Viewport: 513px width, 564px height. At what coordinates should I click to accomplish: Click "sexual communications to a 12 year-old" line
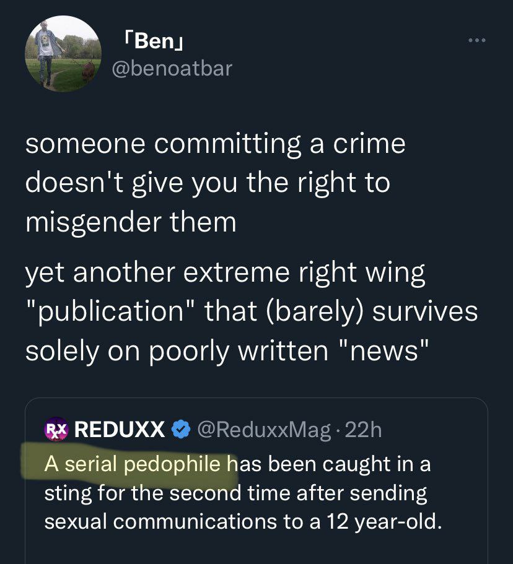click(243, 522)
